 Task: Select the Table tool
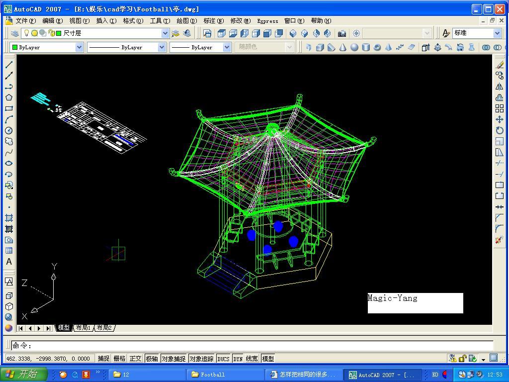9,251
